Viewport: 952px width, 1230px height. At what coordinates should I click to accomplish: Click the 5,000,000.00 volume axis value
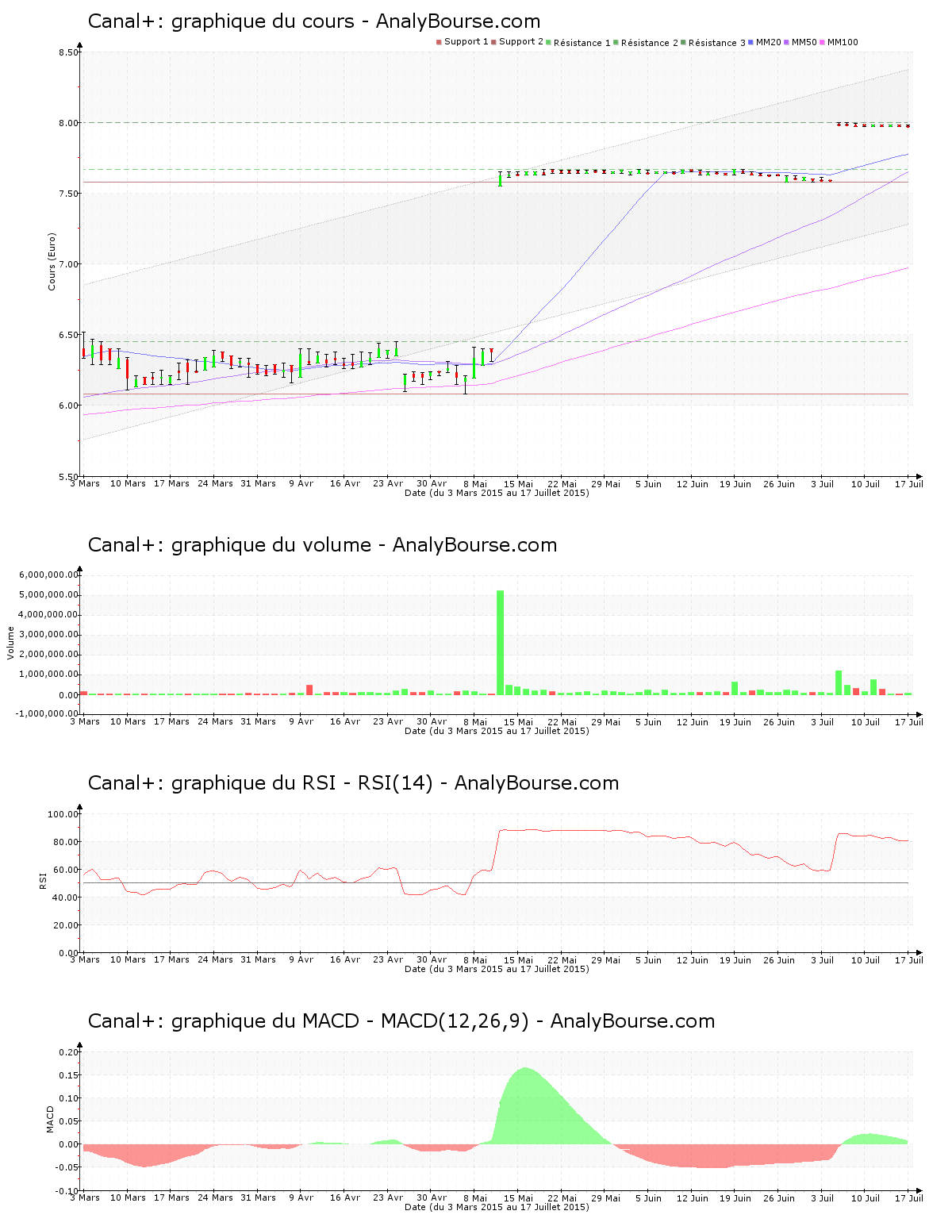(x=48, y=594)
